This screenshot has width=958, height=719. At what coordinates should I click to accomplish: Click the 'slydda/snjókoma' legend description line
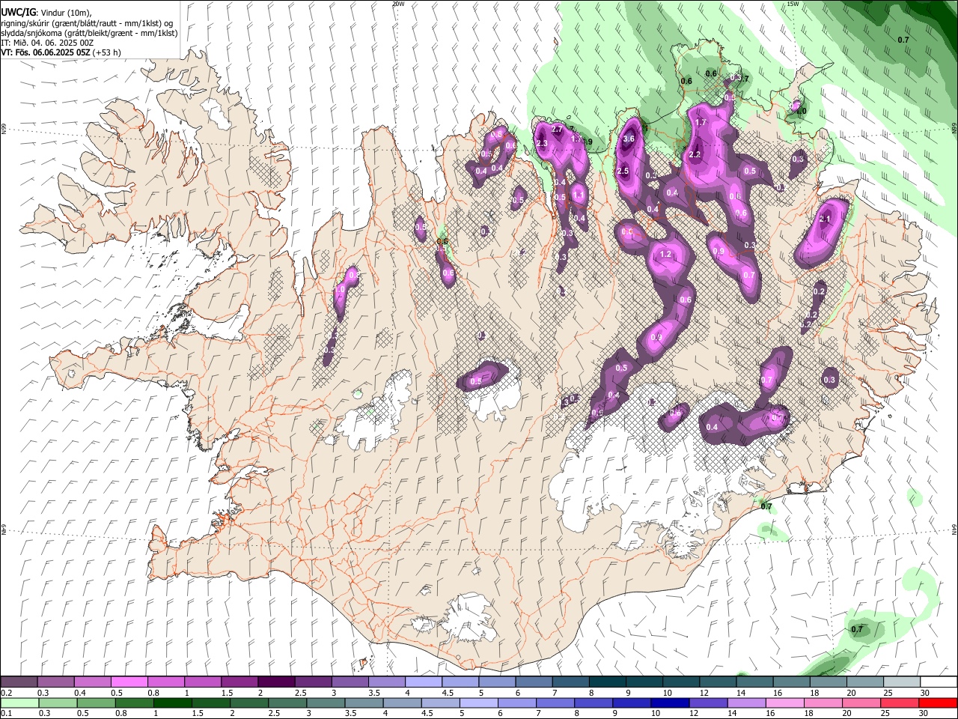89,33
